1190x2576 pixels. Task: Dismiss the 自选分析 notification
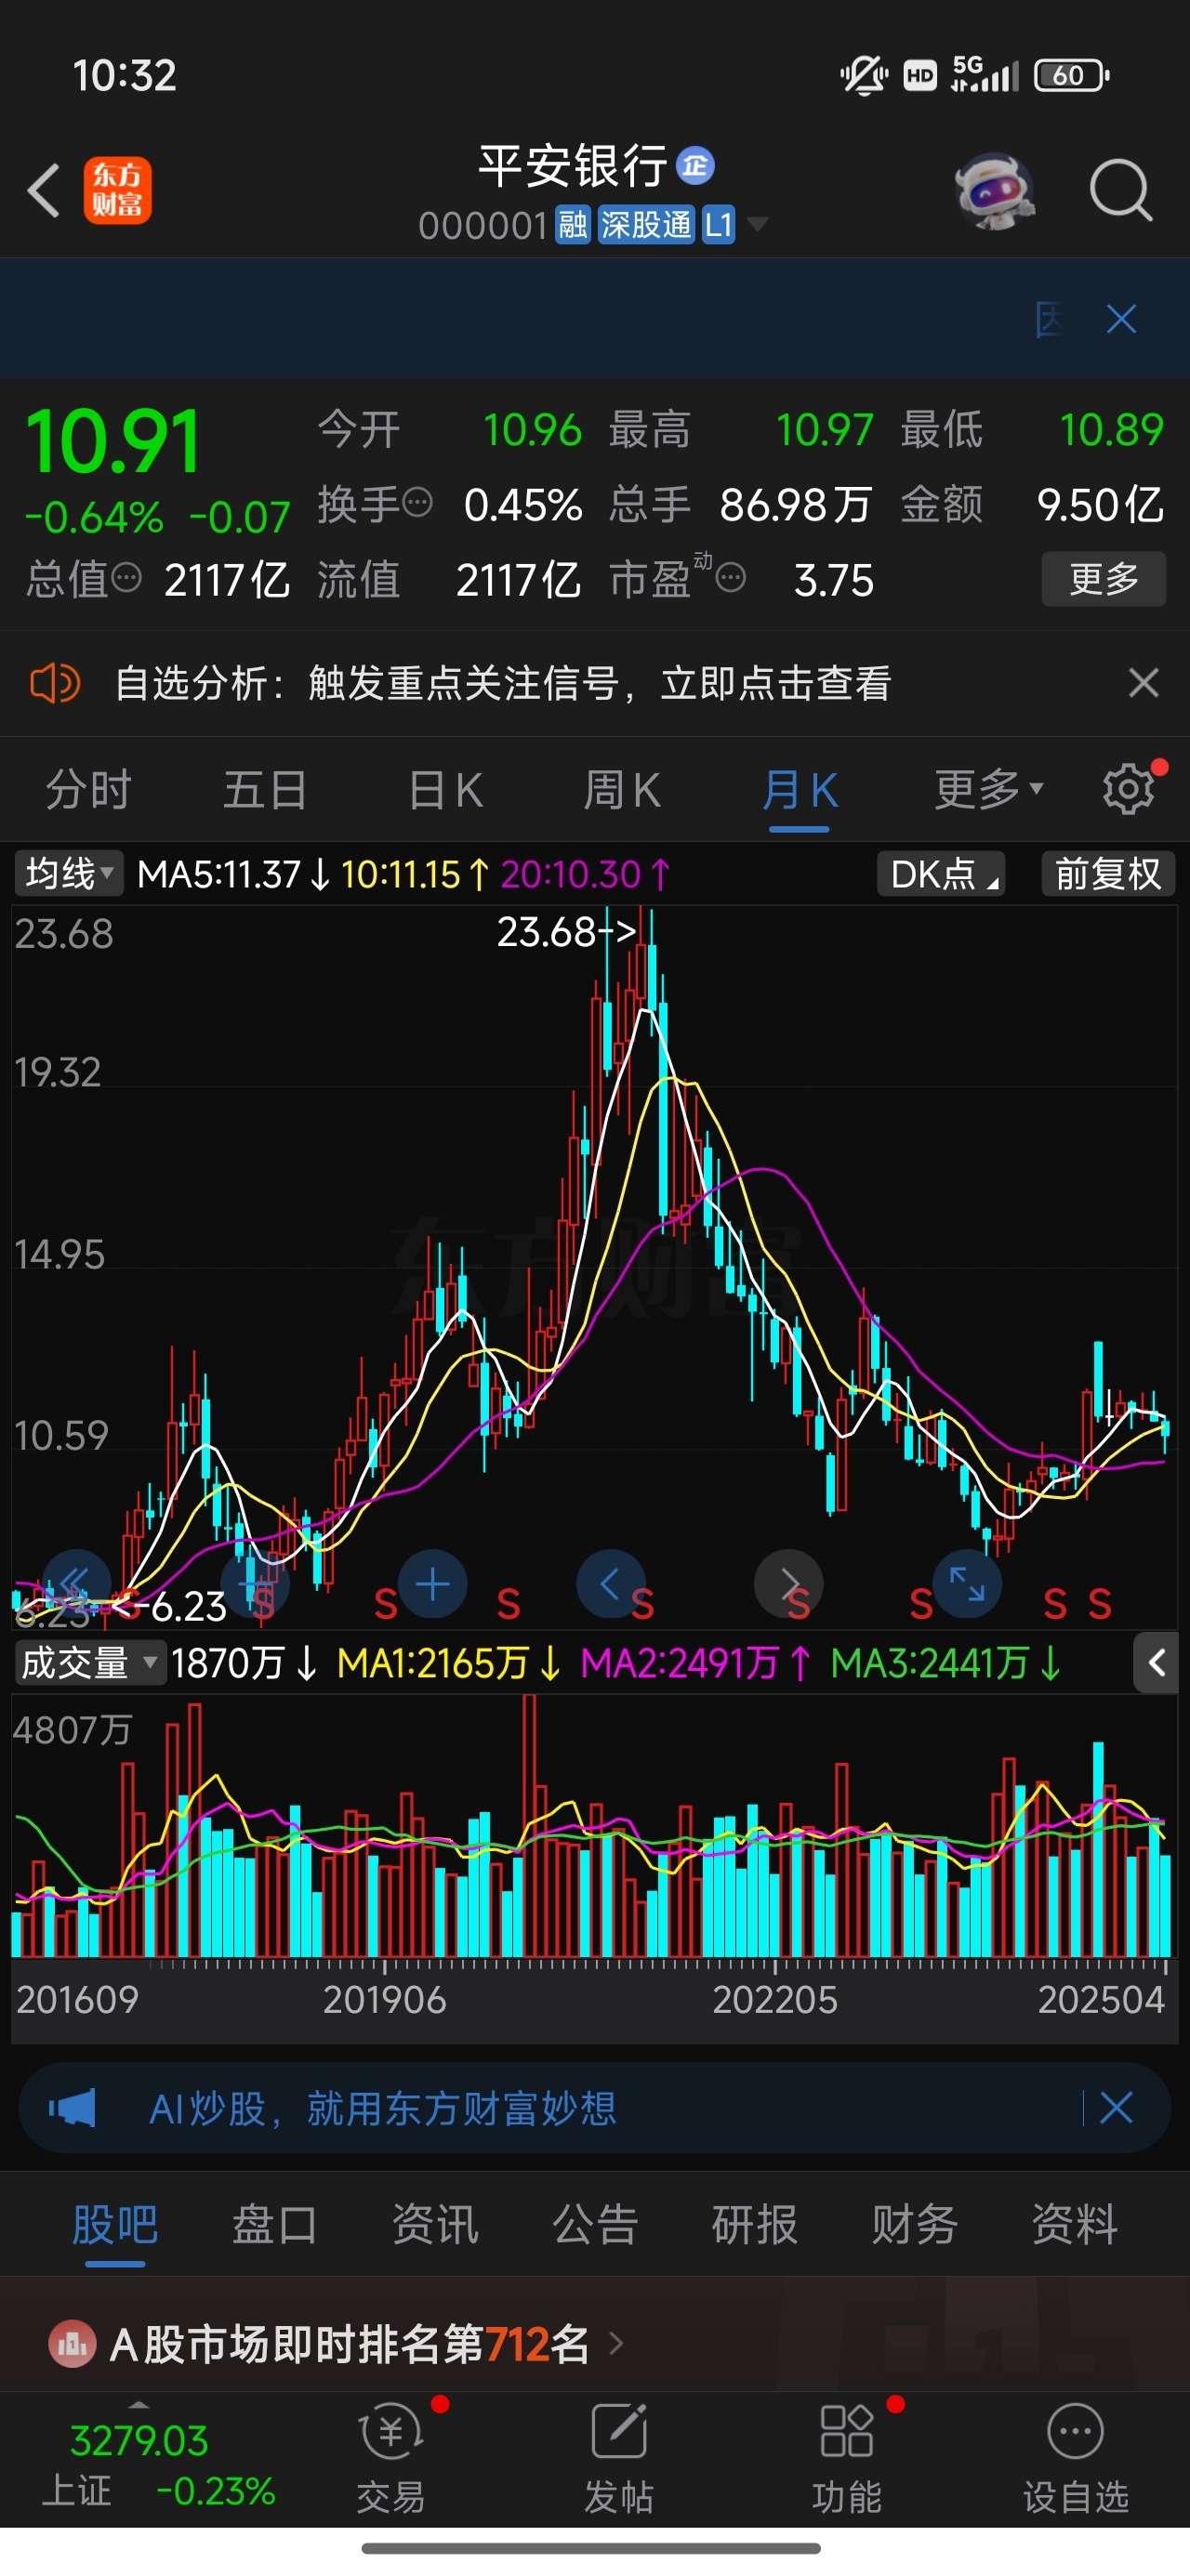tap(1143, 683)
